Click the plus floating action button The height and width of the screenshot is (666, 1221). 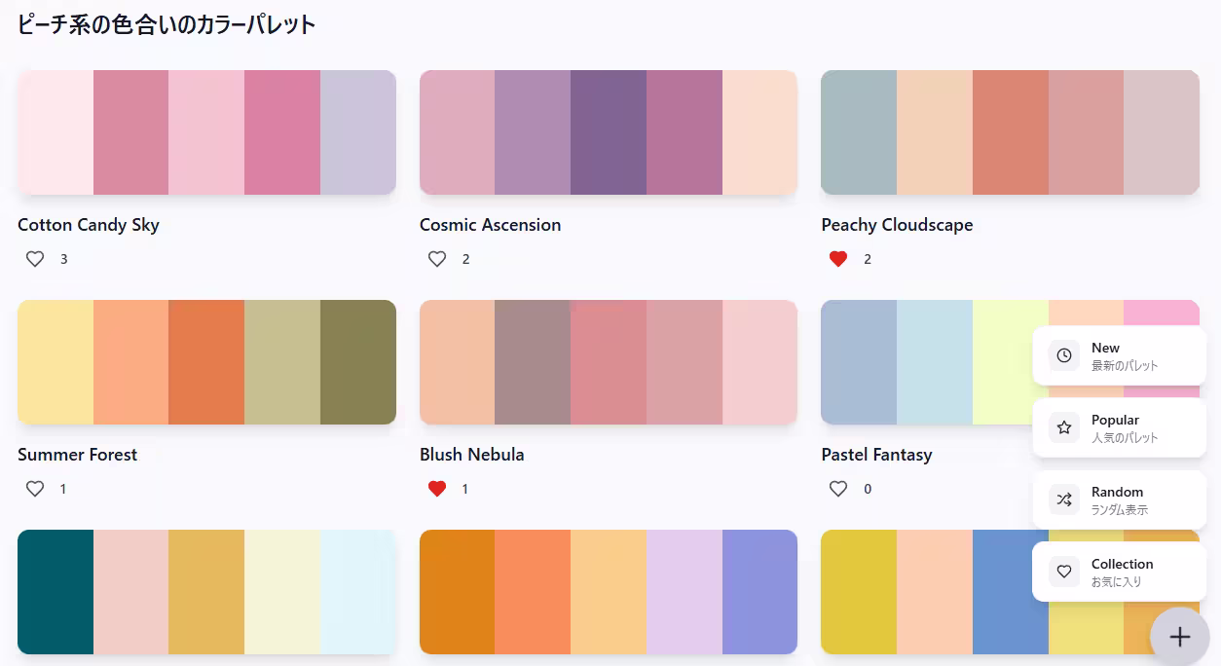click(1180, 637)
